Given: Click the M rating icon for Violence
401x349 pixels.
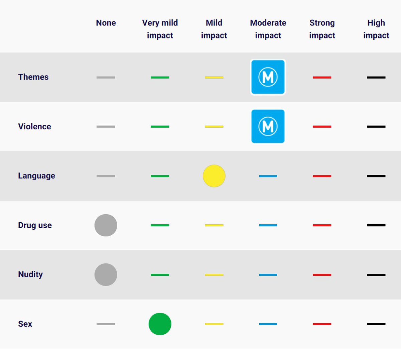Looking at the screenshot, I should (x=268, y=126).
